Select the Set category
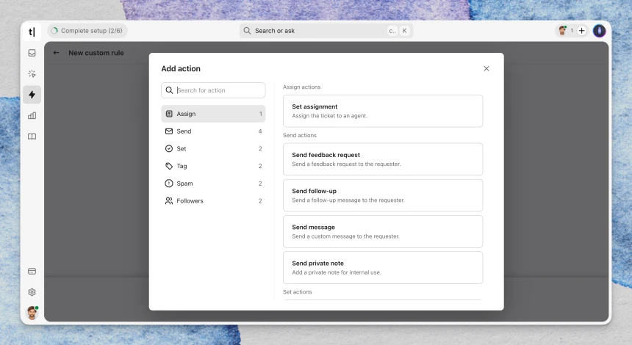Image resolution: width=632 pixels, height=345 pixels. (213, 148)
